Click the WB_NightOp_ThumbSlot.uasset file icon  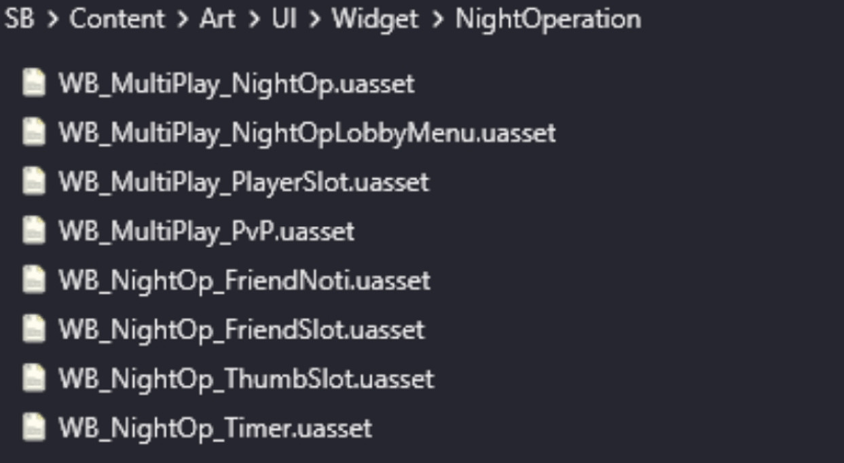pyautogui.click(x=33, y=378)
